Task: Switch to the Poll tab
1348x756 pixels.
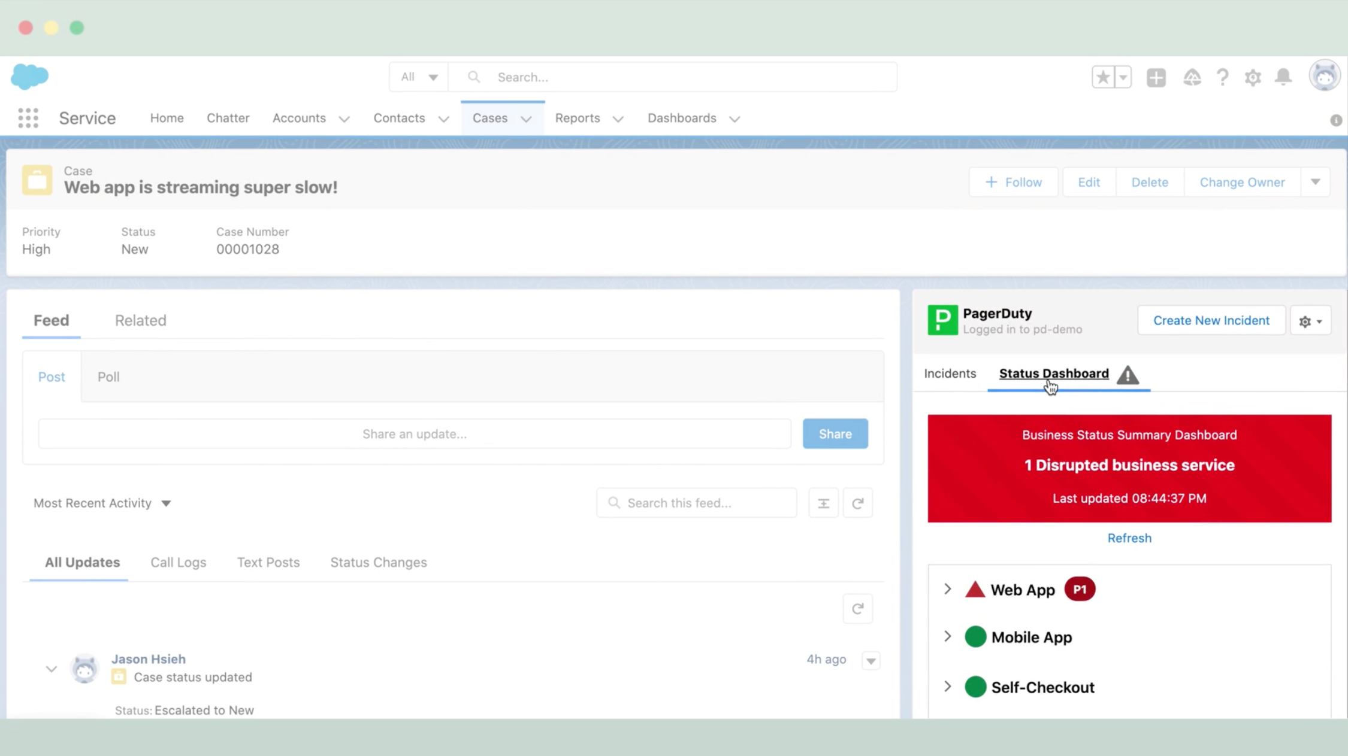Action: tap(108, 377)
